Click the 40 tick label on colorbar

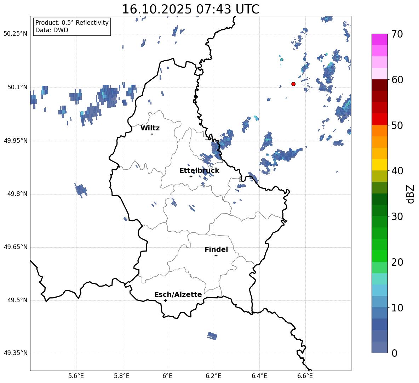pos(397,171)
